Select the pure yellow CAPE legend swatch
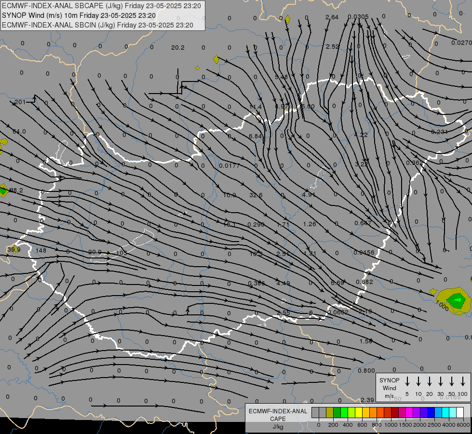Viewport: 472px width, 434px height. pyautogui.click(x=359, y=413)
